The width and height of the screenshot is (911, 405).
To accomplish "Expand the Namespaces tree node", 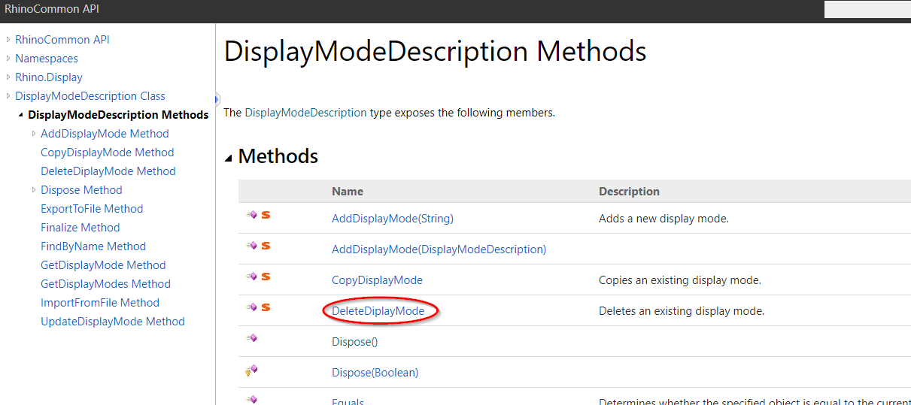I will click(x=8, y=59).
